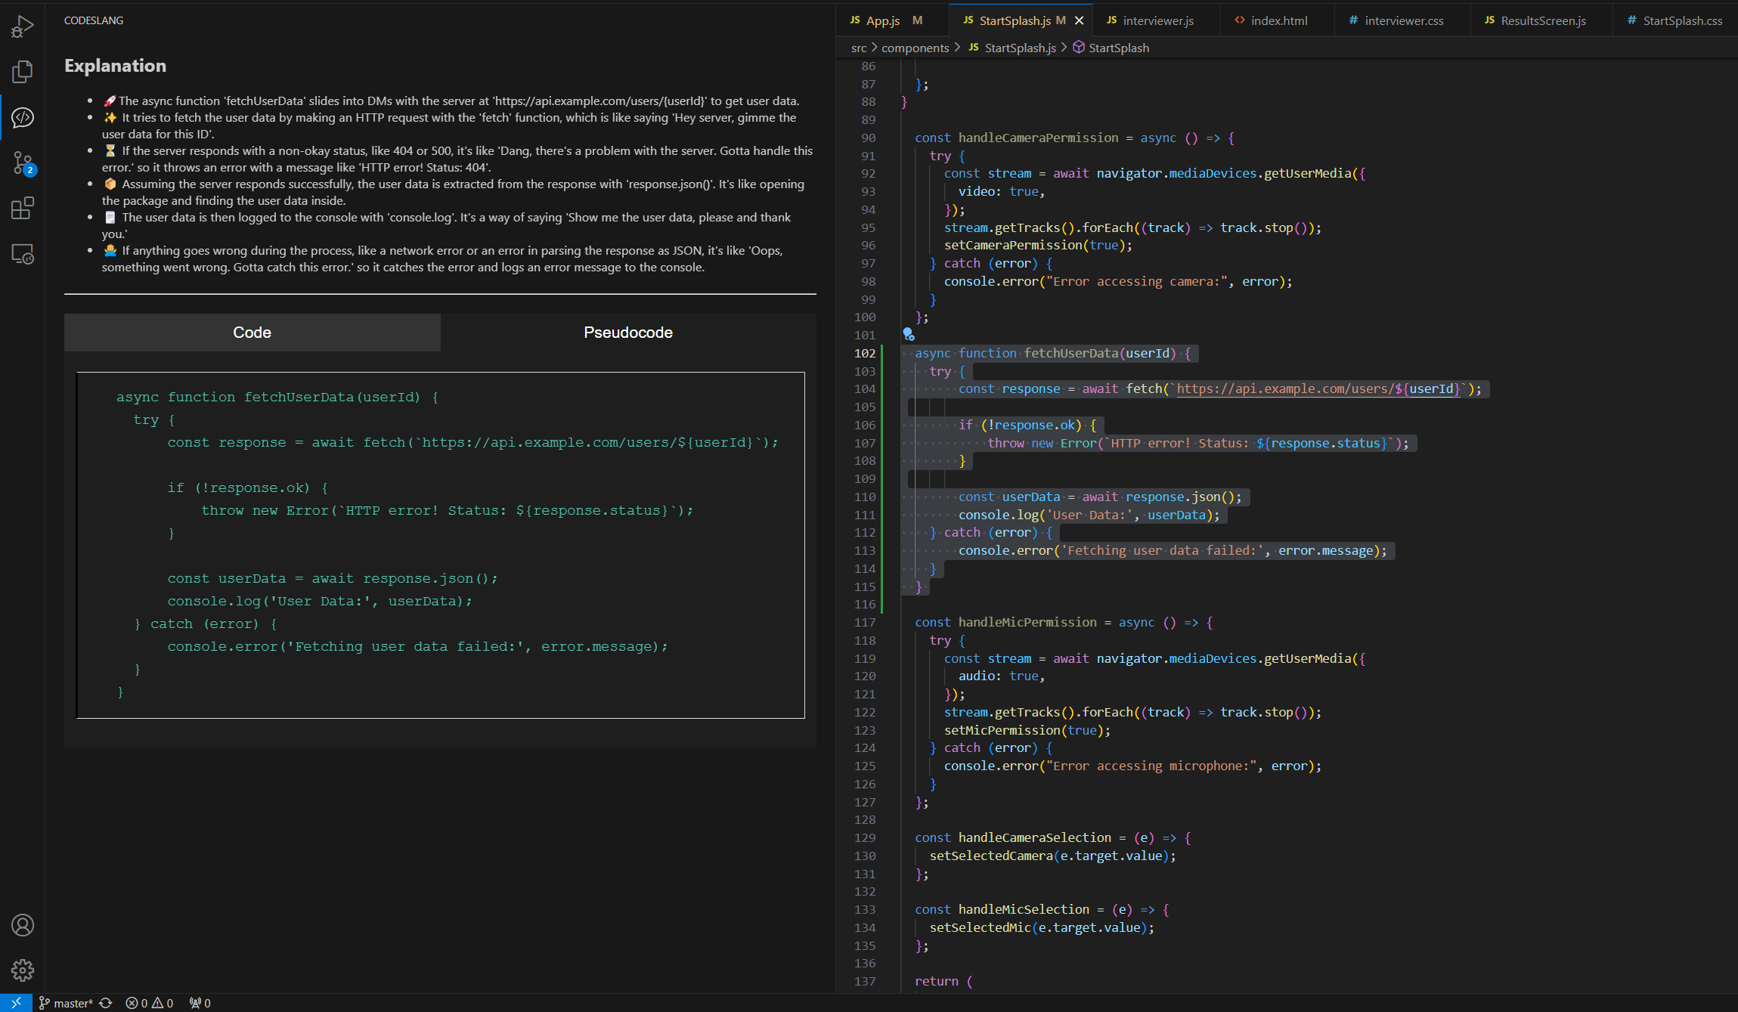Click the master branch in status bar

point(66,1003)
